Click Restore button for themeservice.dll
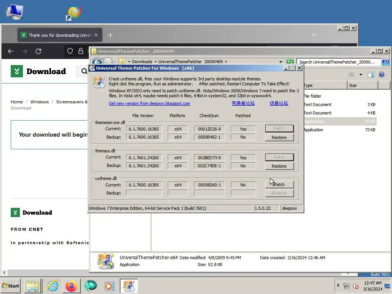Image resolution: width=392 pixels, height=294 pixels. tap(279, 137)
